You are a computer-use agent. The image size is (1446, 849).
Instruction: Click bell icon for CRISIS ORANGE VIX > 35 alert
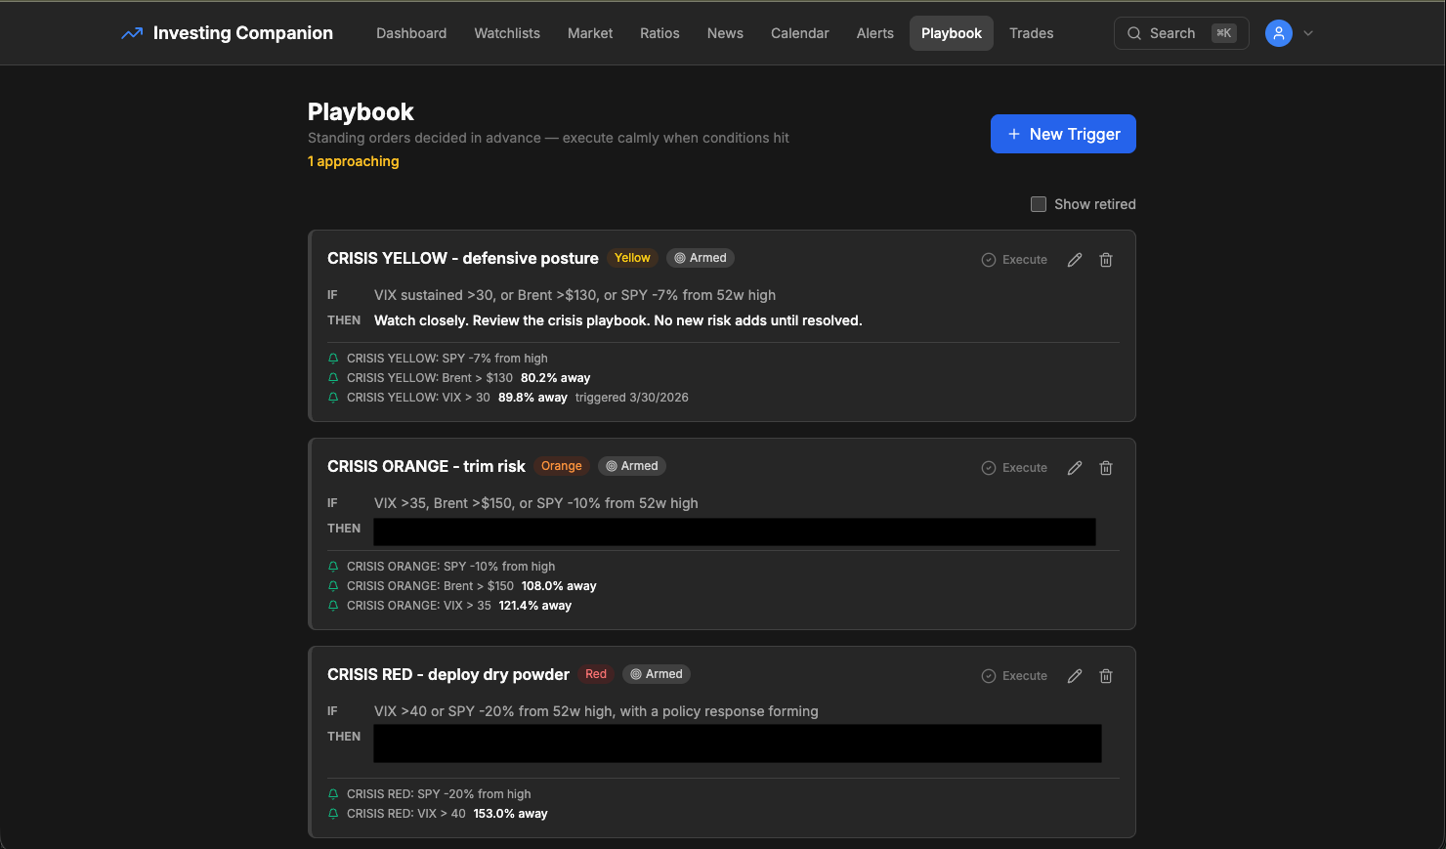333,606
